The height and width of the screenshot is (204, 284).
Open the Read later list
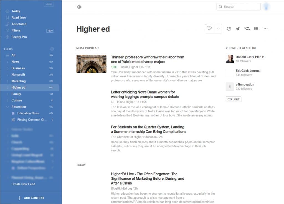tap(19, 17)
